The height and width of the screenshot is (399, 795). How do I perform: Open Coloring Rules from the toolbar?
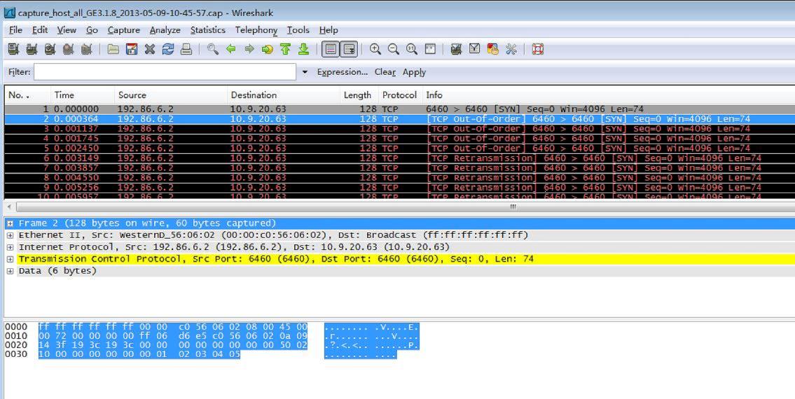click(493, 49)
